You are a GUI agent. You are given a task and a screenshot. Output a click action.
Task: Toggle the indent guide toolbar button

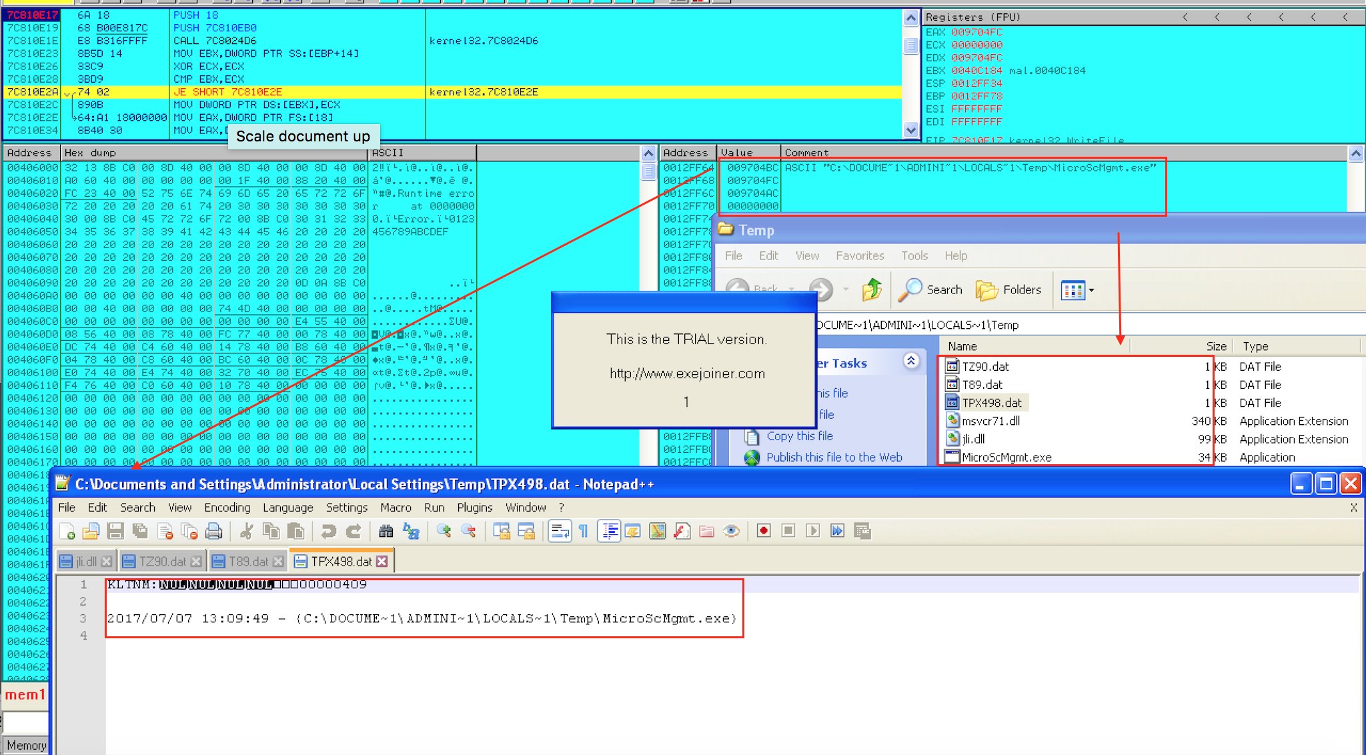tap(609, 531)
